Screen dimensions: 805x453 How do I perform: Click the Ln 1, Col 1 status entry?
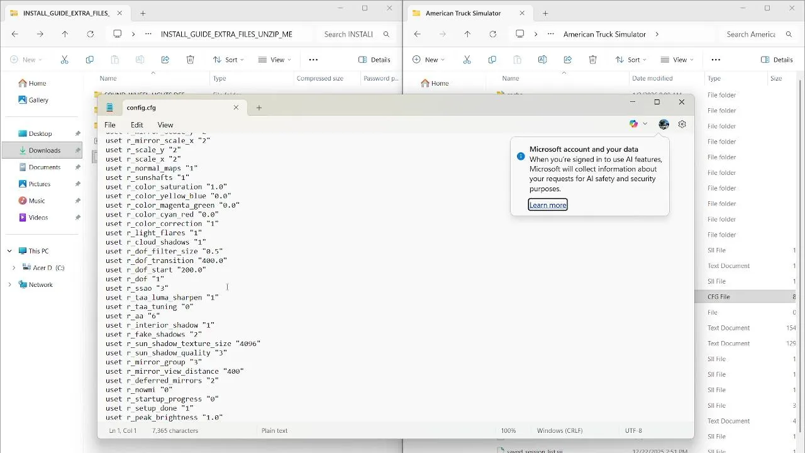click(x=123, y=431)
